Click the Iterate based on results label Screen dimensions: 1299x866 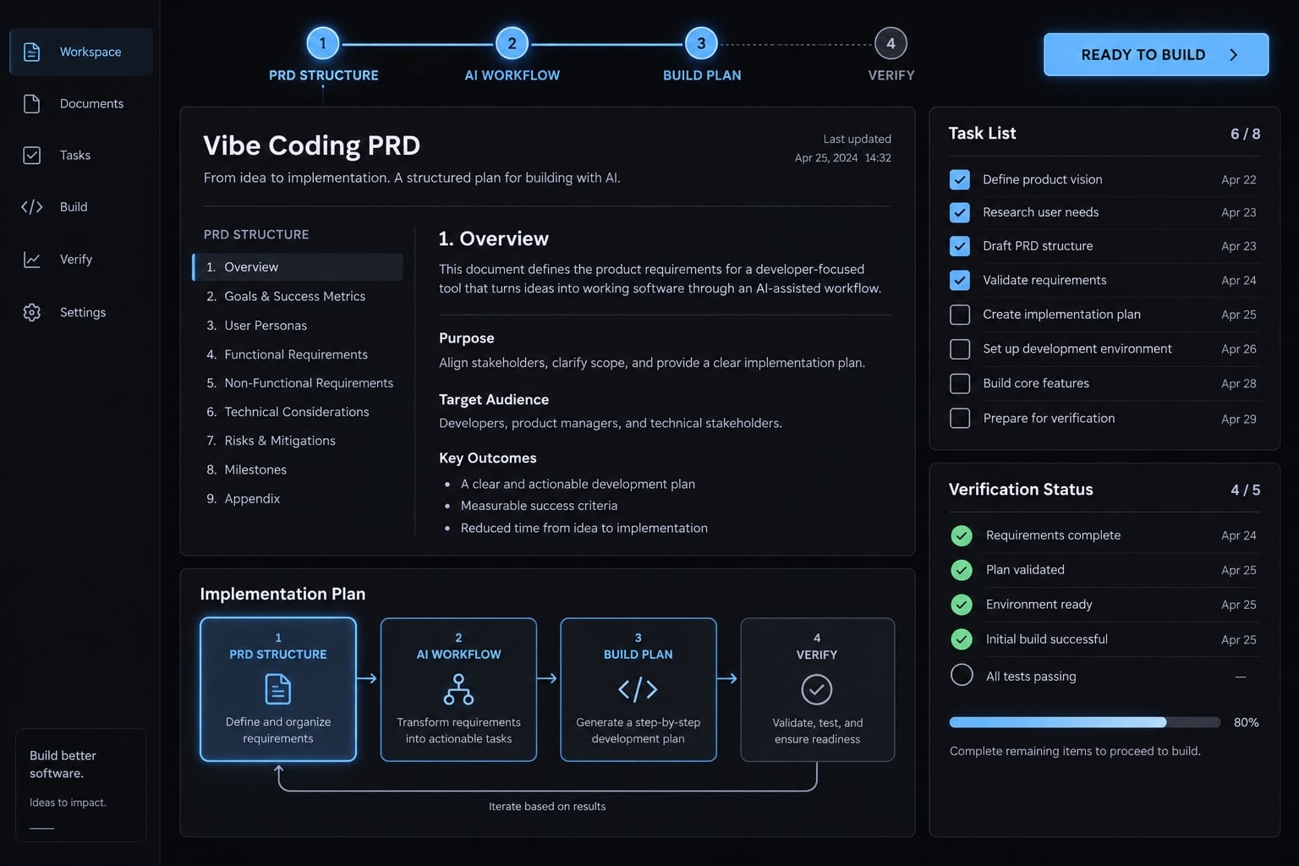tap(547, 807)
